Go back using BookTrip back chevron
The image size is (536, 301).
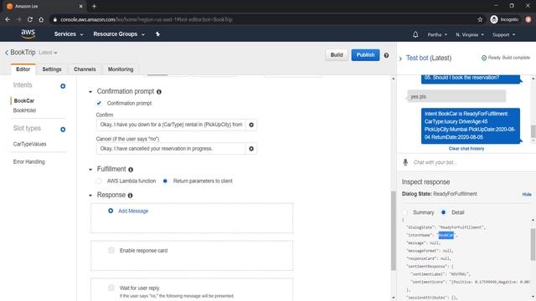tap(7, 53)
